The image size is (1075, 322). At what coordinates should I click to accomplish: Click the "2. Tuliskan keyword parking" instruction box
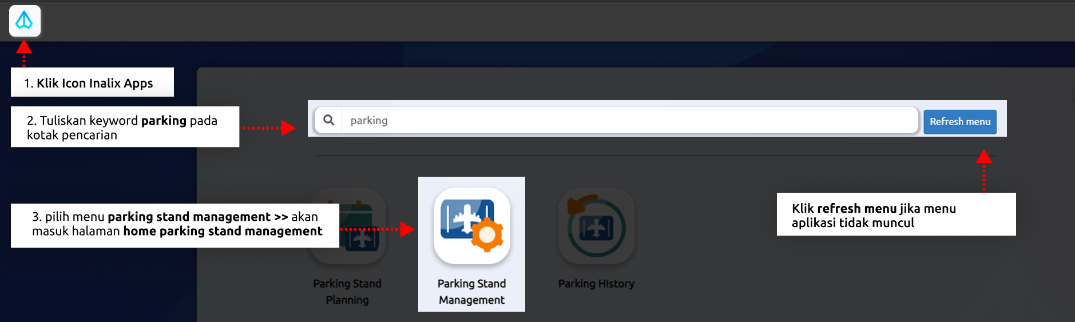pos(125,127)
